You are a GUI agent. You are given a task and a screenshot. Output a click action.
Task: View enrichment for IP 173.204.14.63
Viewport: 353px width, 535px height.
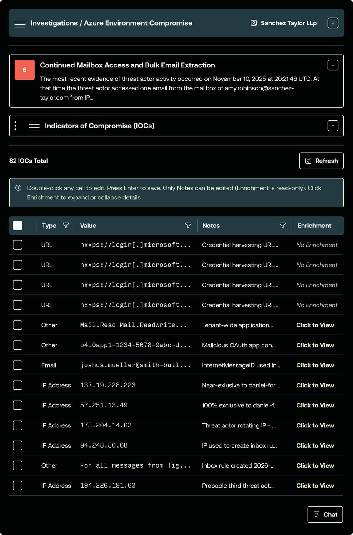click(x=315, y=425)
